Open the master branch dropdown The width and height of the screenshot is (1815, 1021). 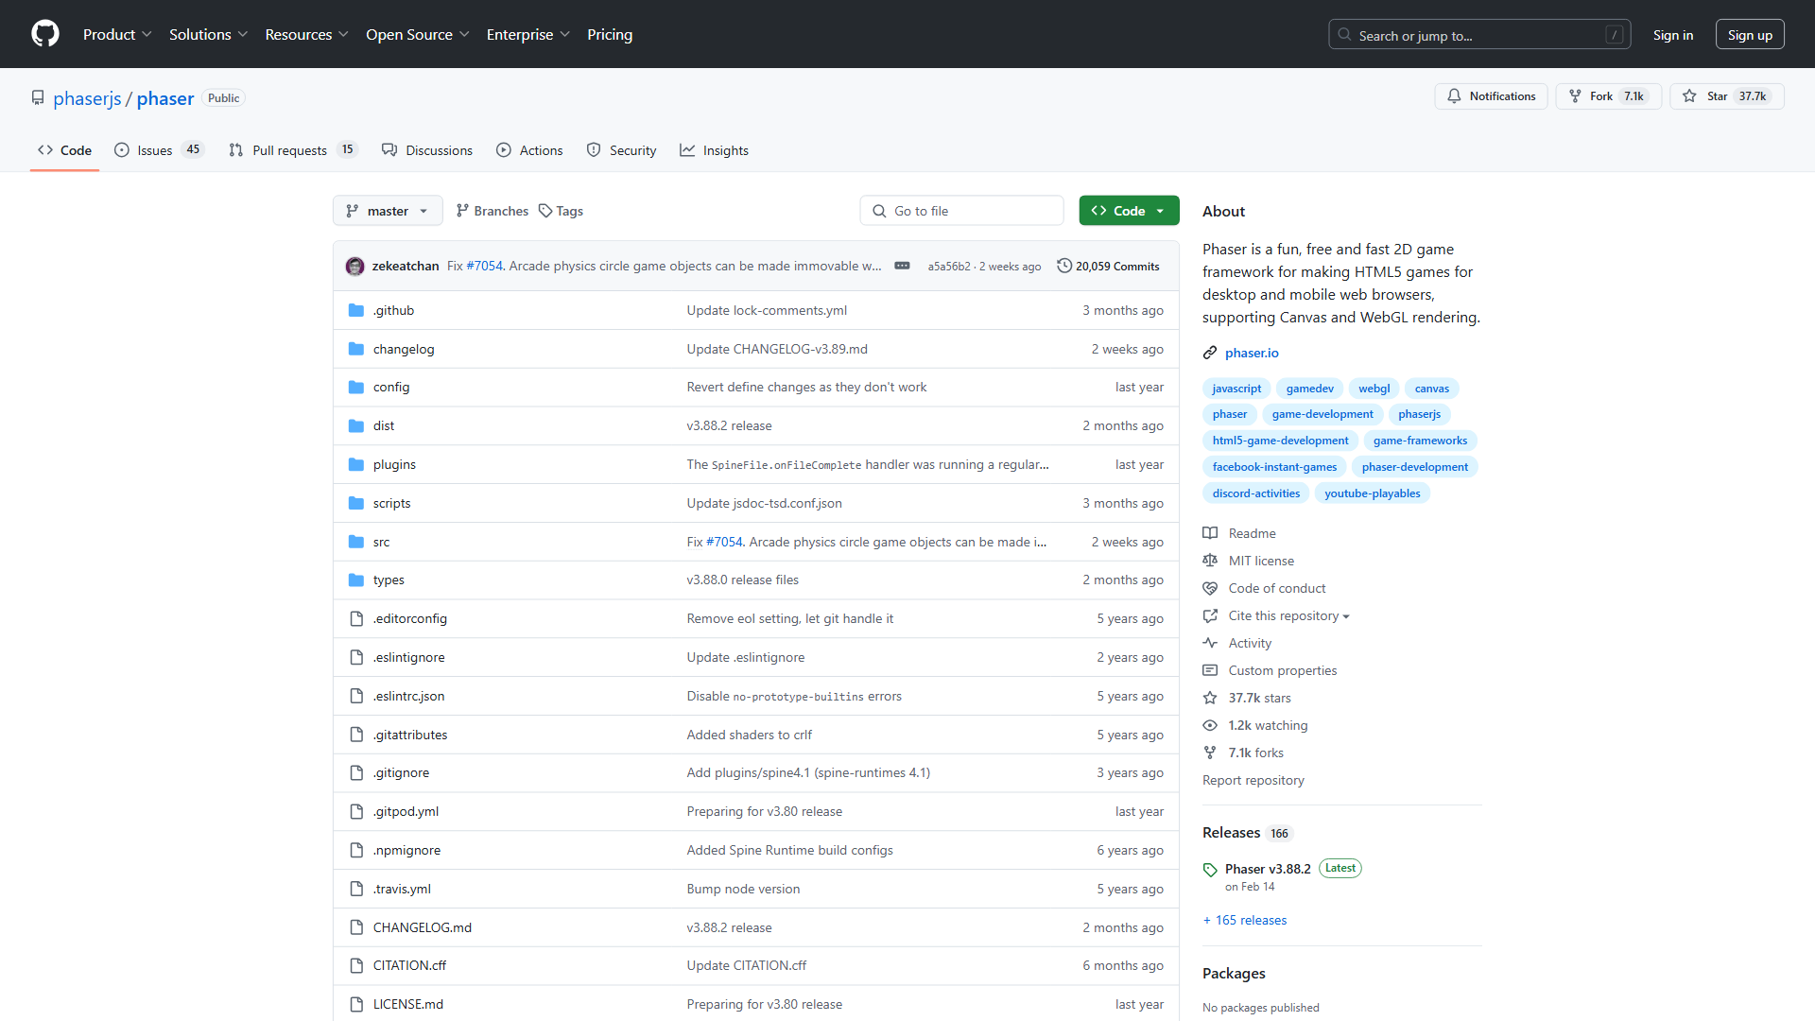(x=388, y=212)
